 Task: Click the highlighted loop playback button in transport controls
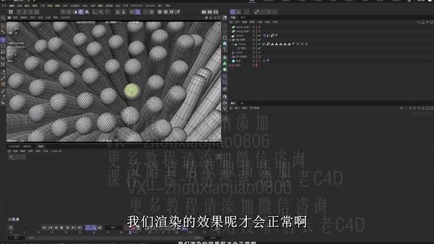90,228
